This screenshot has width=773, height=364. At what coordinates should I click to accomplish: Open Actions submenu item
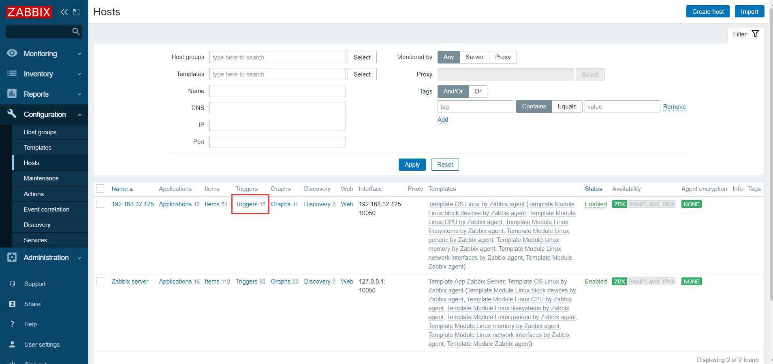coord(50,194)
